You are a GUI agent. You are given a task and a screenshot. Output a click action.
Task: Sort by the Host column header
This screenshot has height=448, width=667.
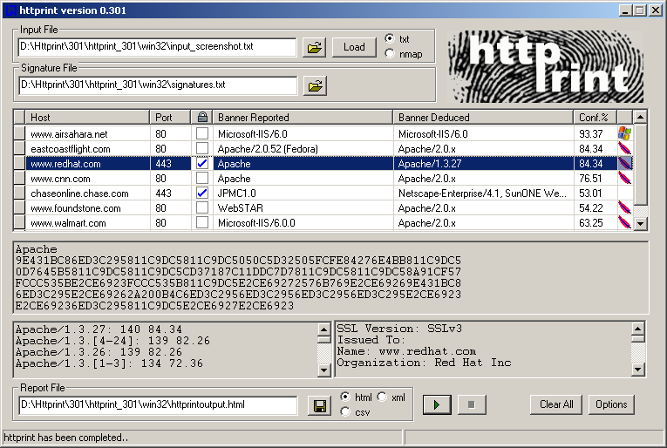[87, 118]
